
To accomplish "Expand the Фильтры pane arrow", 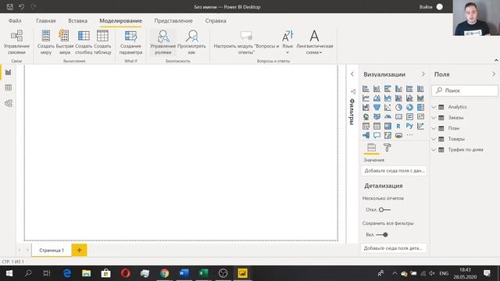I will point(352,74).
